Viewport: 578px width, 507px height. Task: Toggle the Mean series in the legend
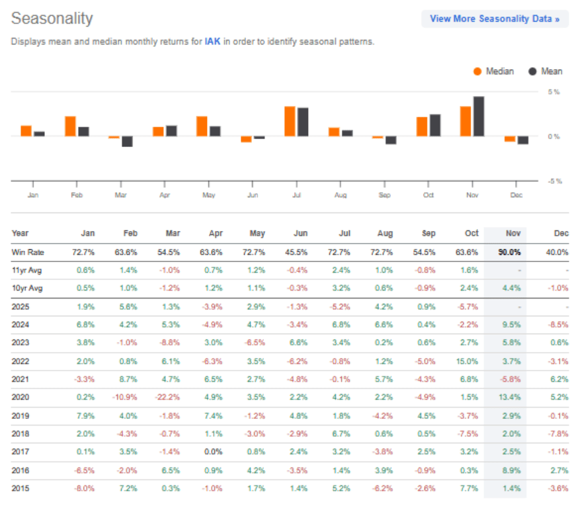[552, 71]
